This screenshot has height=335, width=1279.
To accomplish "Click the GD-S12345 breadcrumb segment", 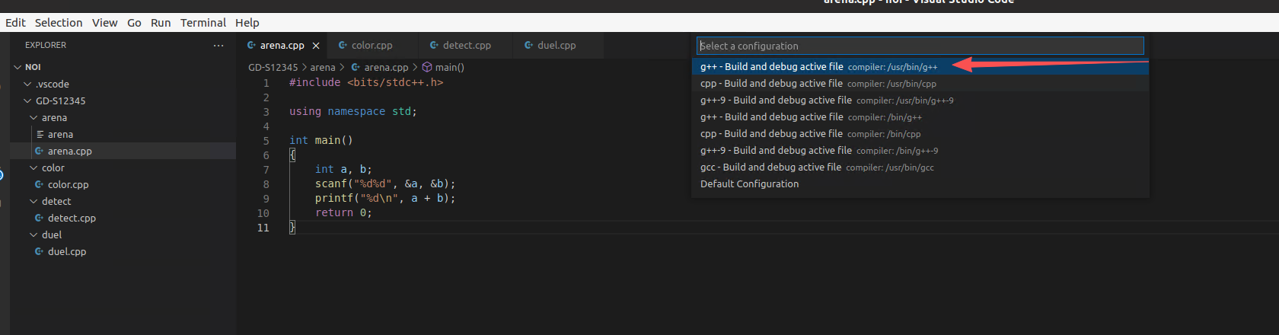I will (273, 67).
